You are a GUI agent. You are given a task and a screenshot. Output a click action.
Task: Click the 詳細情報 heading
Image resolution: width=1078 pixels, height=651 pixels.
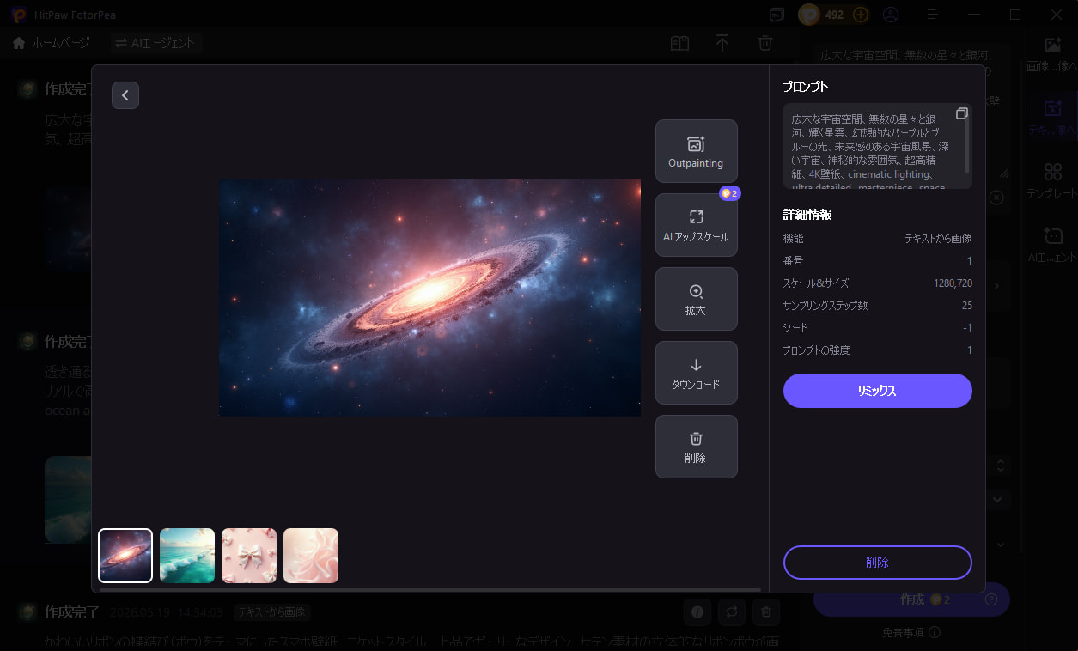(x=807, y=215)
